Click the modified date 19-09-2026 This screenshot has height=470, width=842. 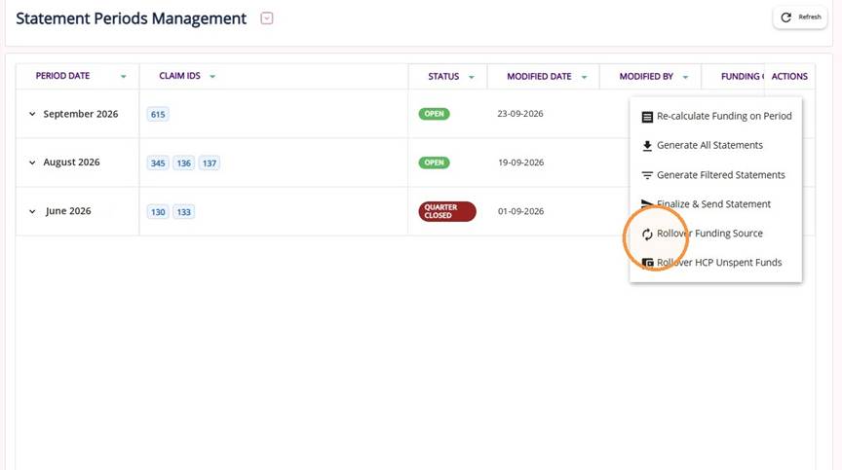coord(520,163)
